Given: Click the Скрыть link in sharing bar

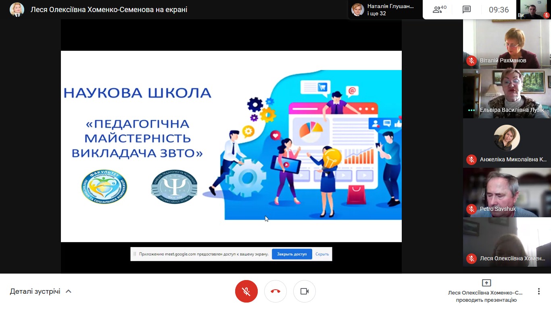Looking at the screenshot, I should point(322,254).
